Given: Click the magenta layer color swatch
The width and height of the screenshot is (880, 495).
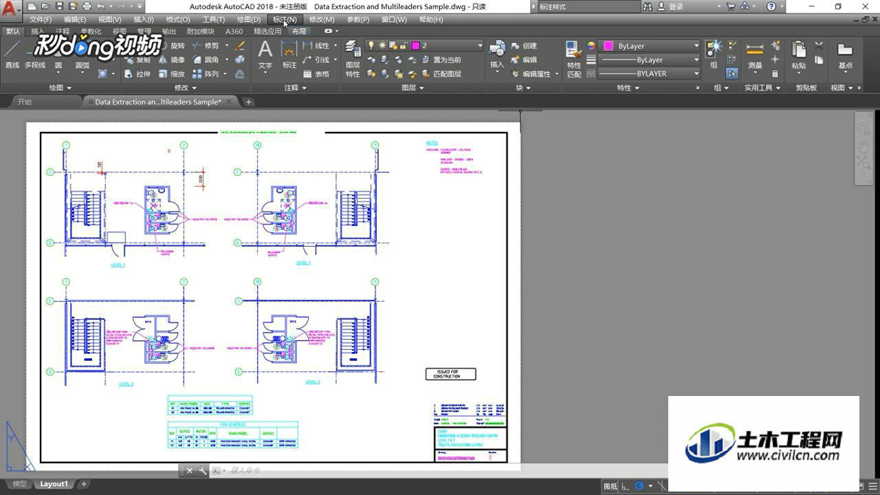Looking at the screenshot, I should coord(415,45).
